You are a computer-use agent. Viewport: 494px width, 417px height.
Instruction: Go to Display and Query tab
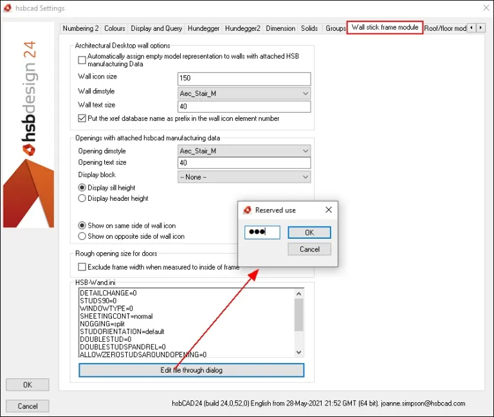point(156,28)
